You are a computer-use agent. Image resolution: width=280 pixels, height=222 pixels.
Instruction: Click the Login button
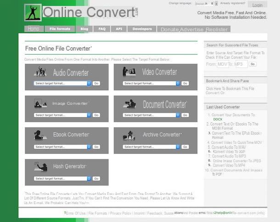pos(258,5)
